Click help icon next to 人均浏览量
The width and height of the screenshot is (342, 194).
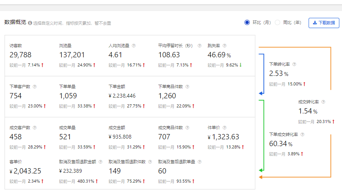point(134,46)
